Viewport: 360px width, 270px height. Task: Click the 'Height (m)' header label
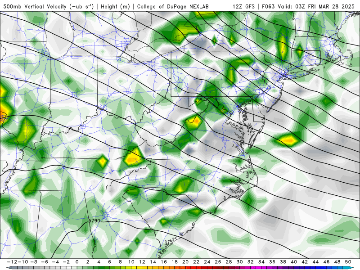coord(116,6)
